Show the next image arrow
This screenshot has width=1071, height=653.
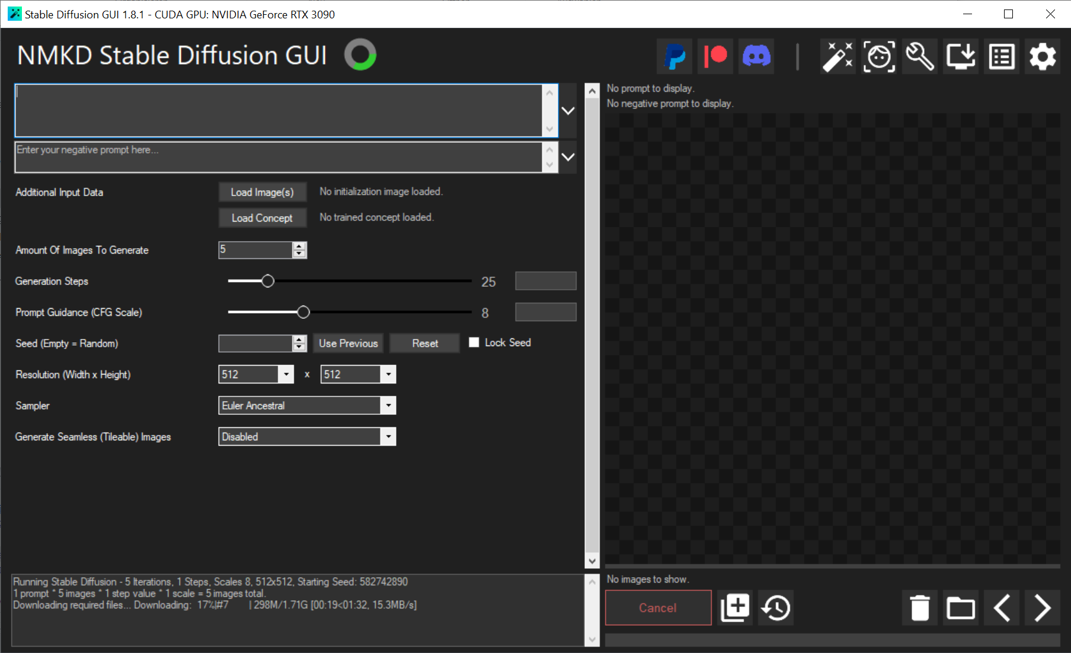click(1043, 607)
